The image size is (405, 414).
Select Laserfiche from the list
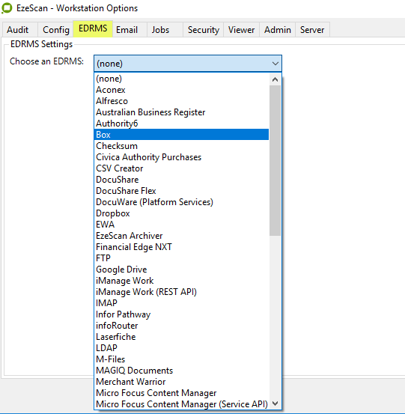pyautogui.click(x=181, y=337)
